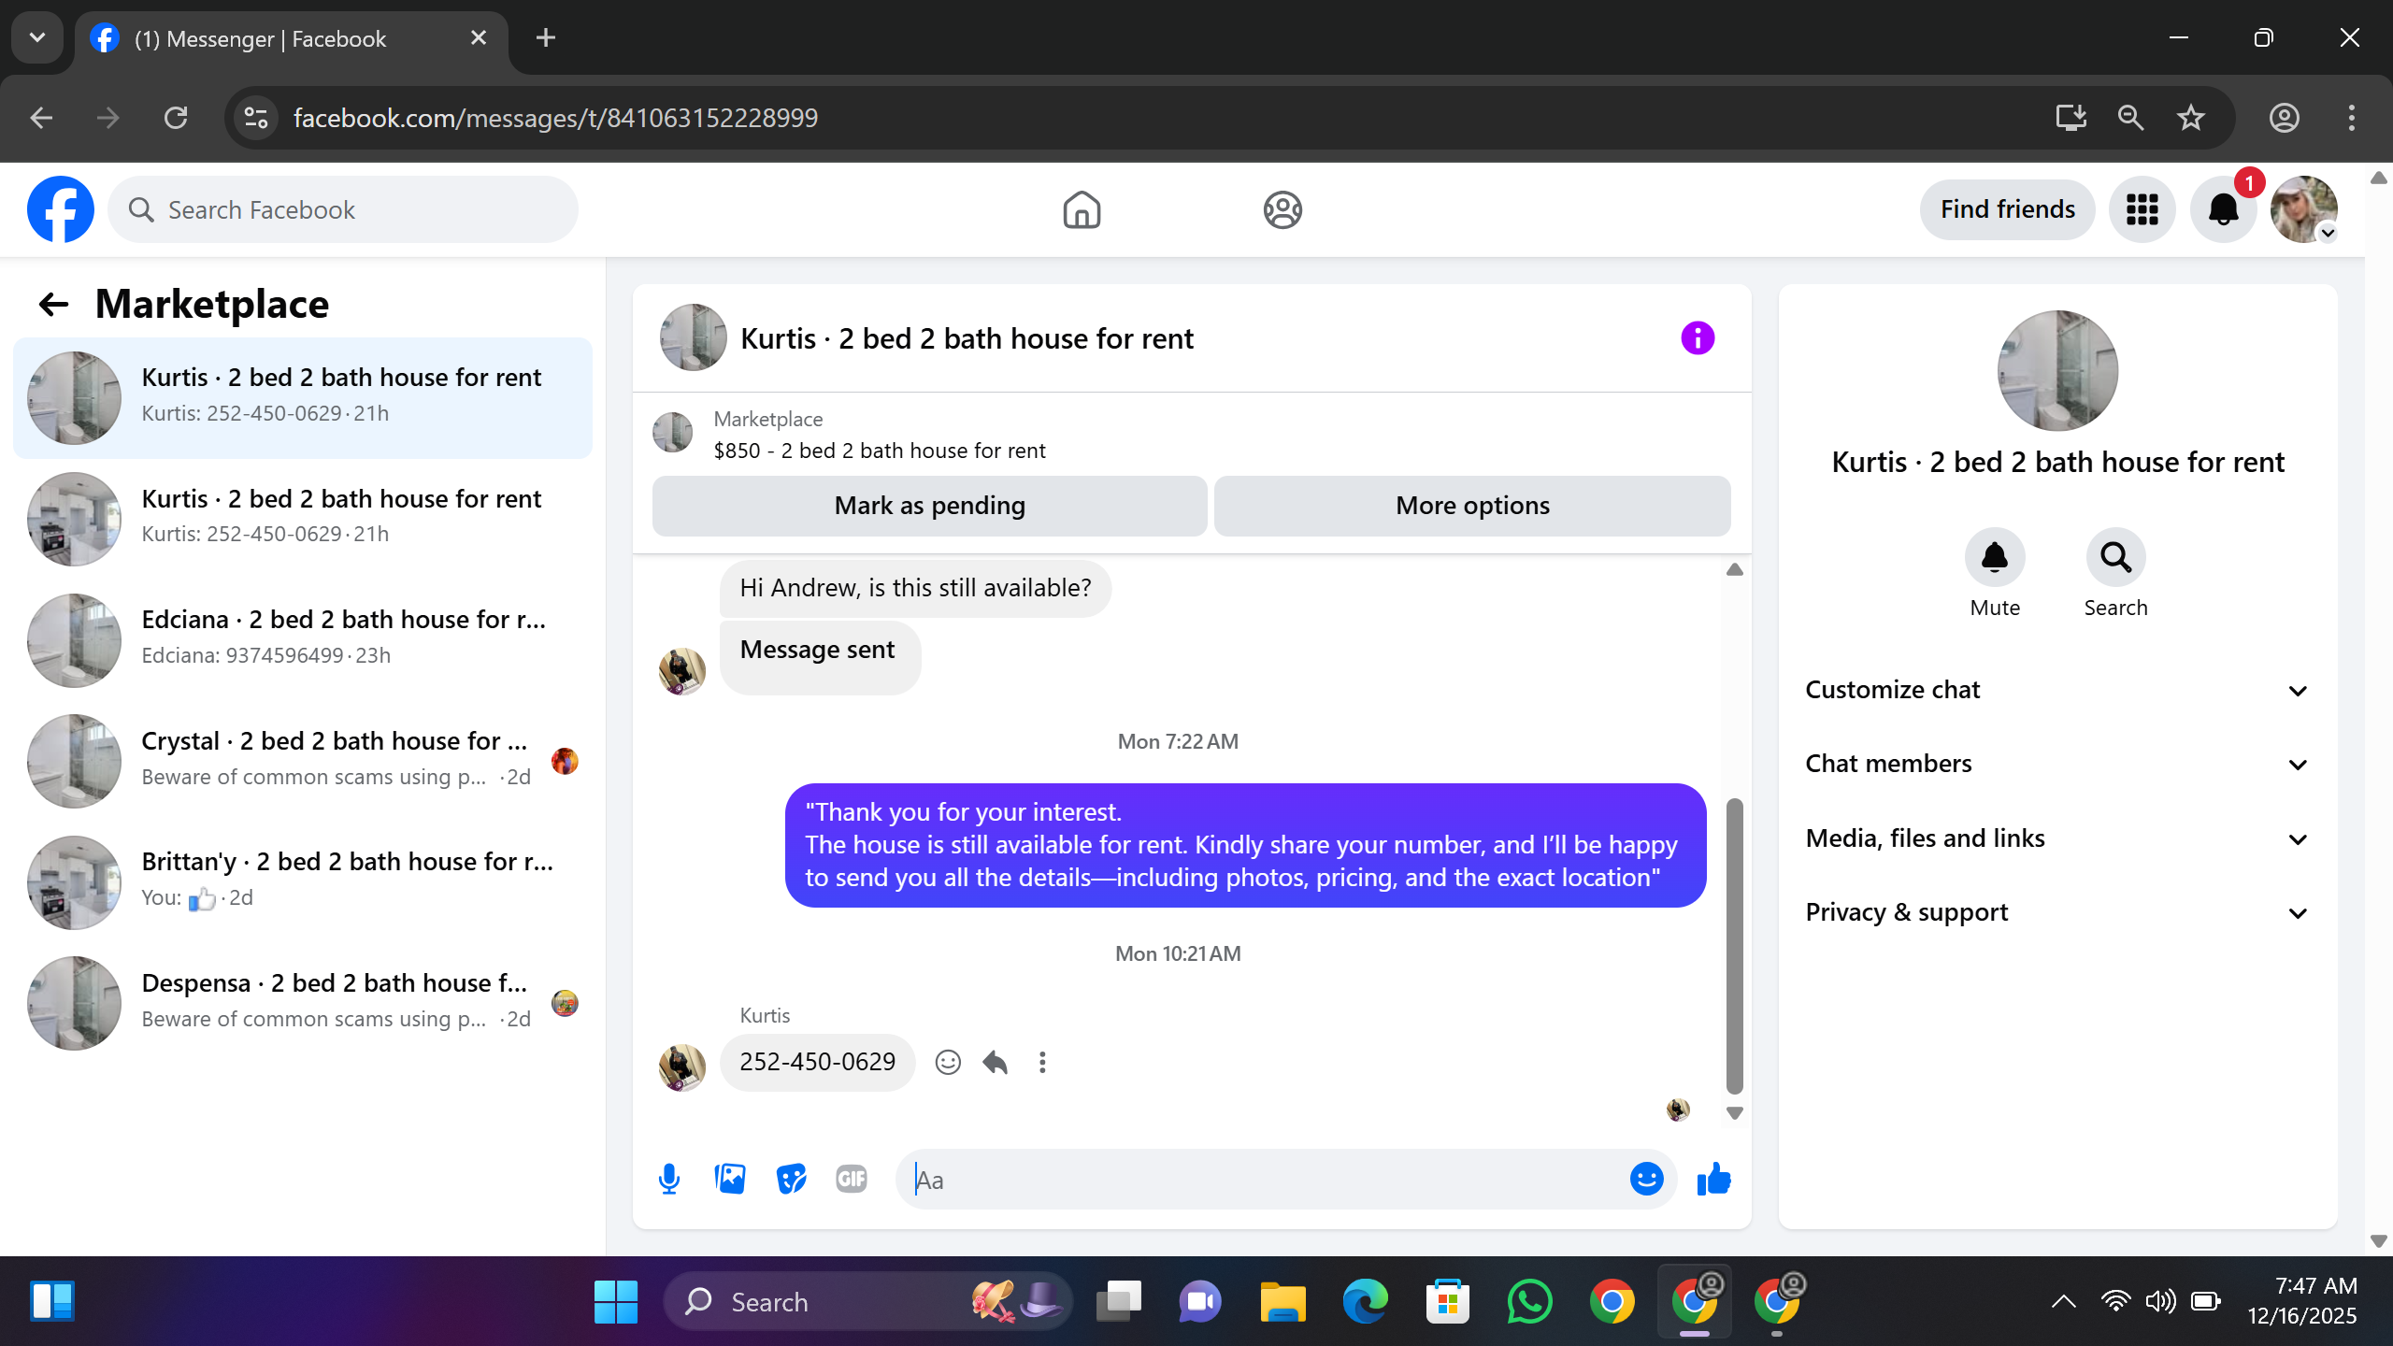Click Mark as pending button

coord(929,506)
